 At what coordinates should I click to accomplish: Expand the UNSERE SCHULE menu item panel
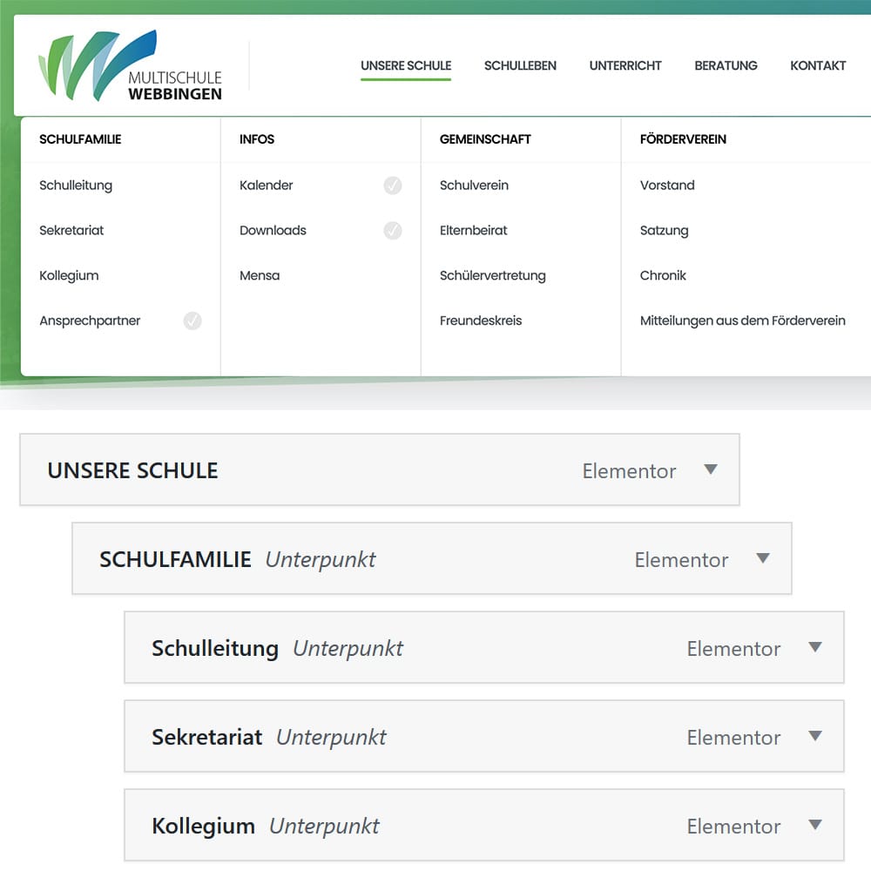(x=711, y=469)
